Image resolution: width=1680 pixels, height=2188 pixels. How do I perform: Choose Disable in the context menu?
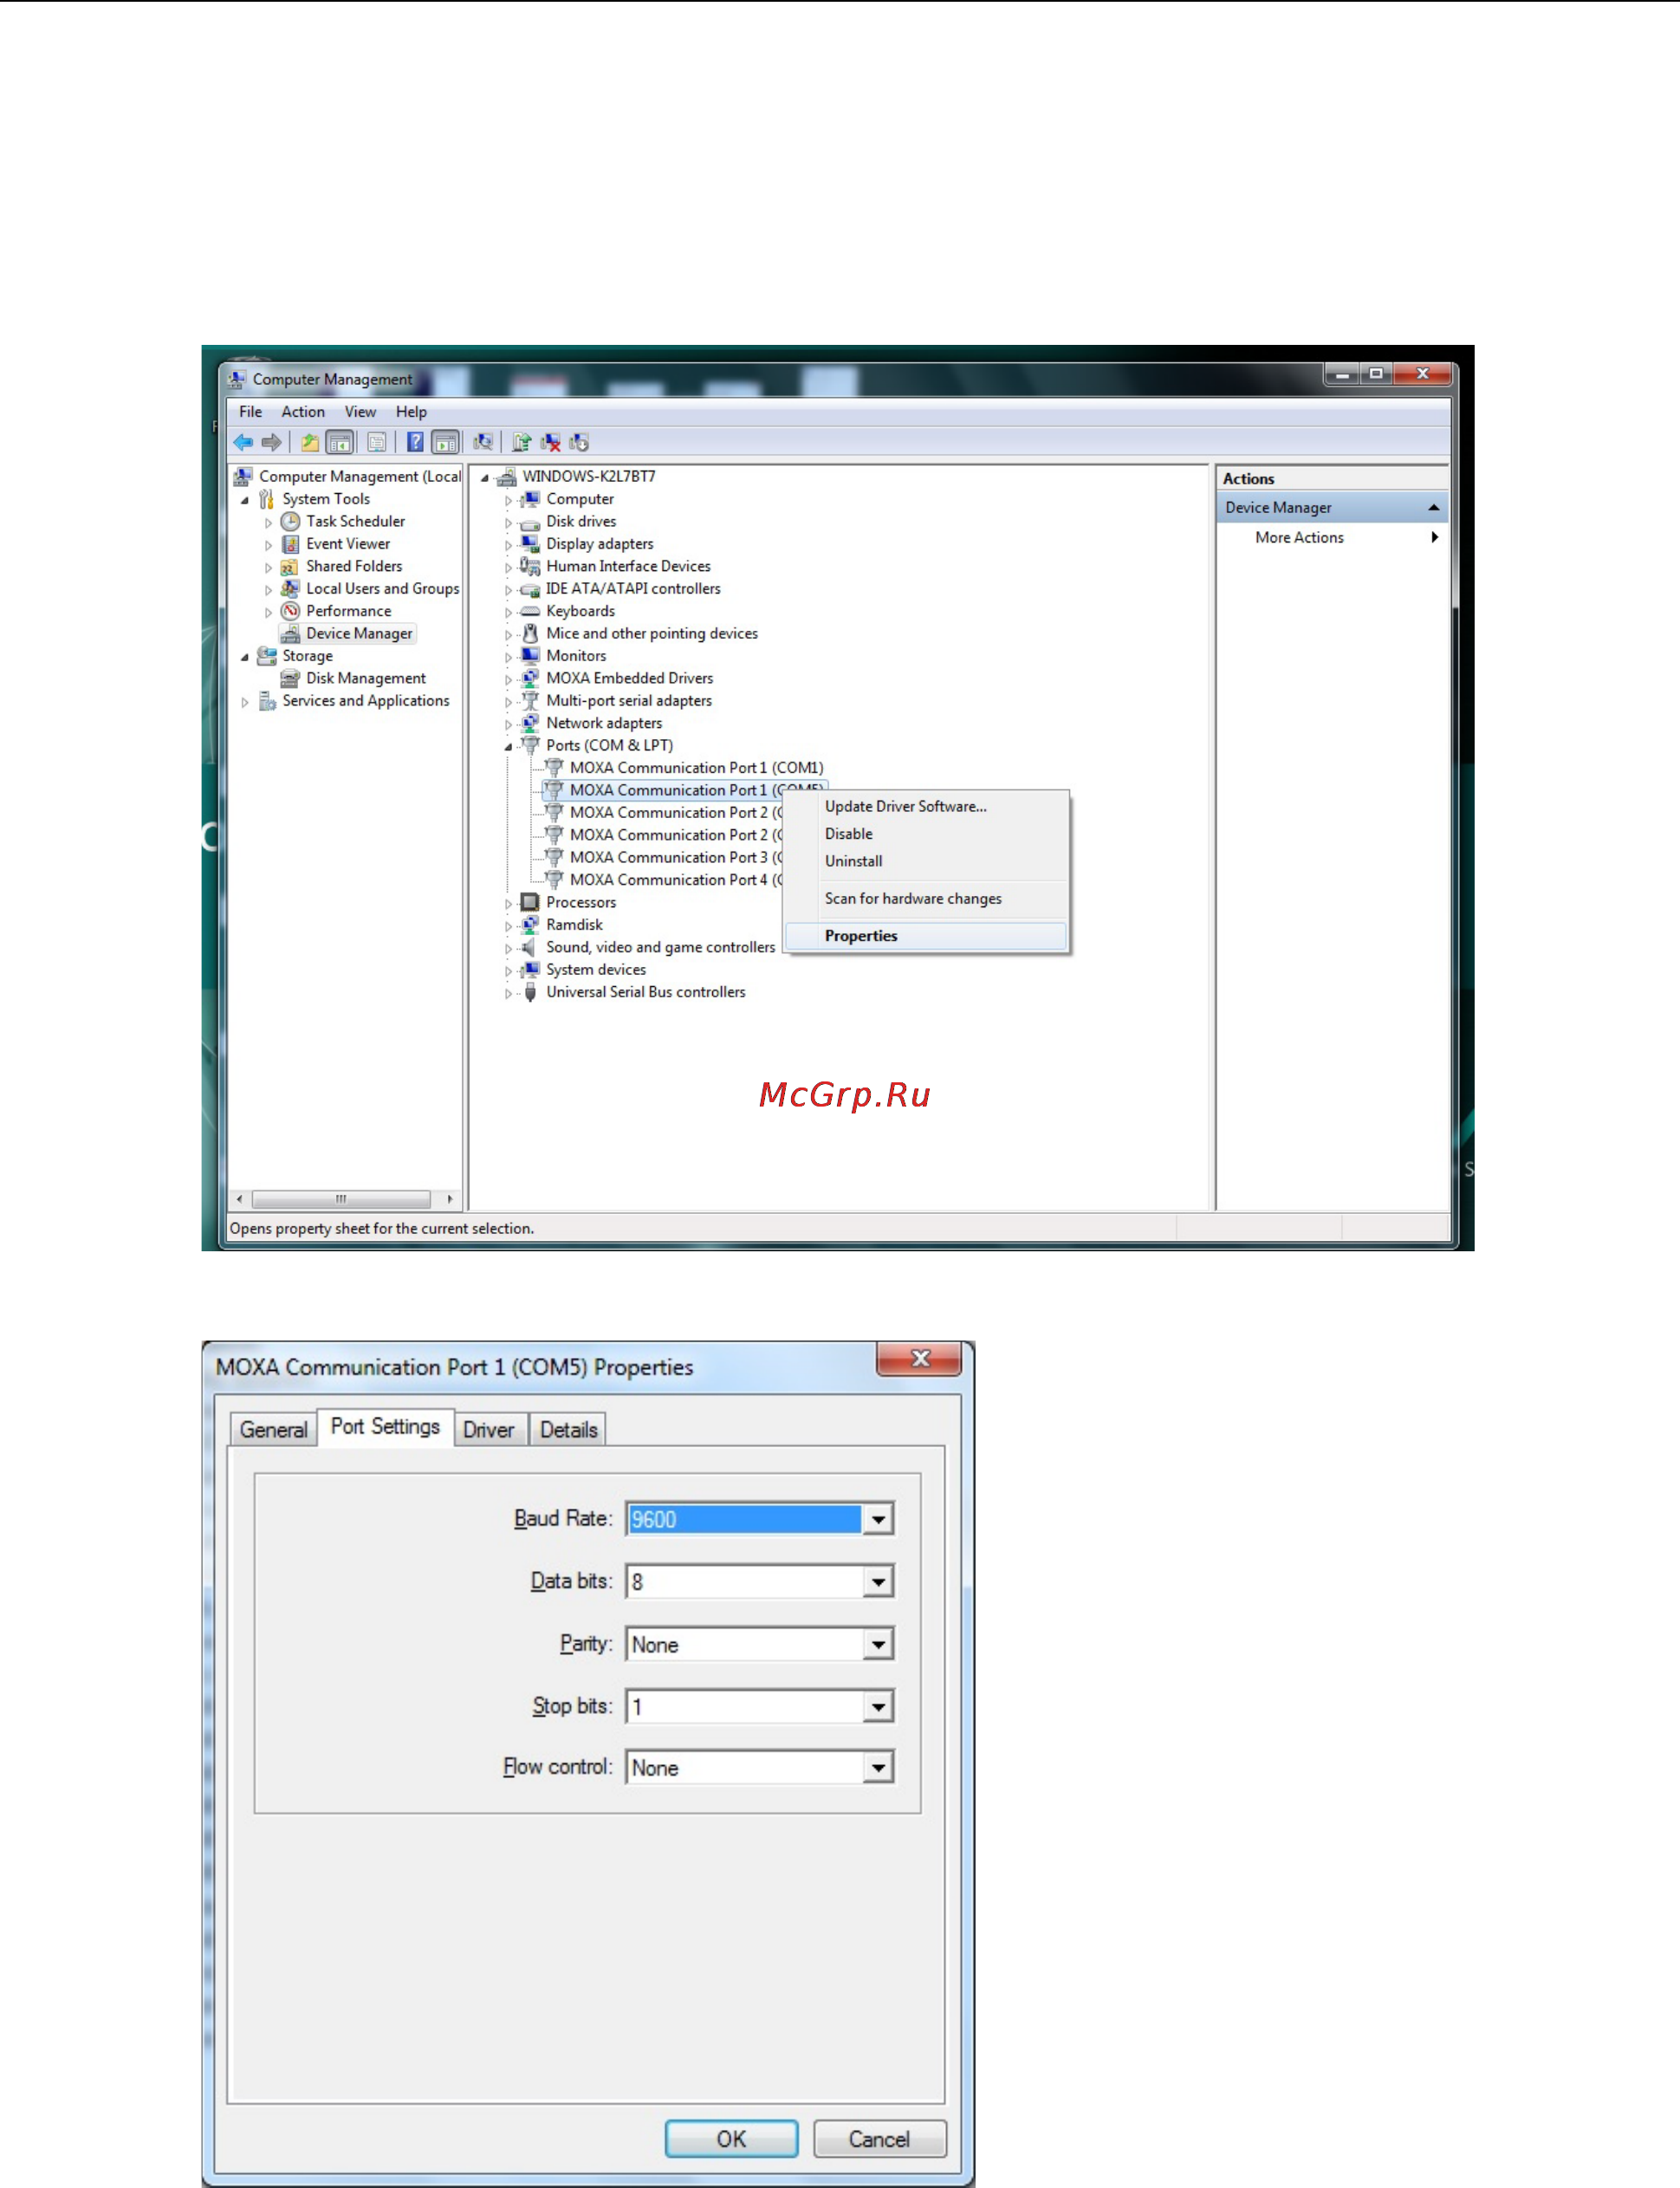tap(926, 834)
